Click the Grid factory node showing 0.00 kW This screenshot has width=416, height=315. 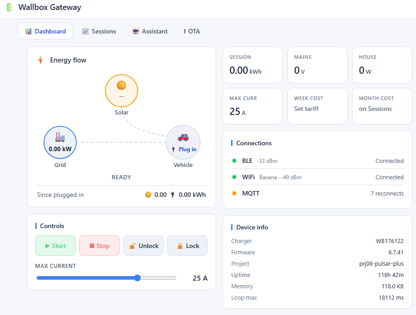pos(60,142)
